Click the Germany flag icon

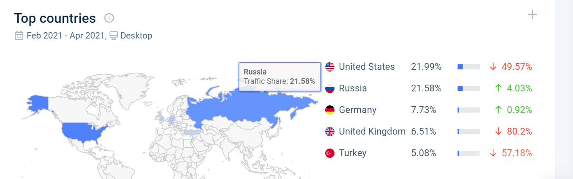[330, 110]
